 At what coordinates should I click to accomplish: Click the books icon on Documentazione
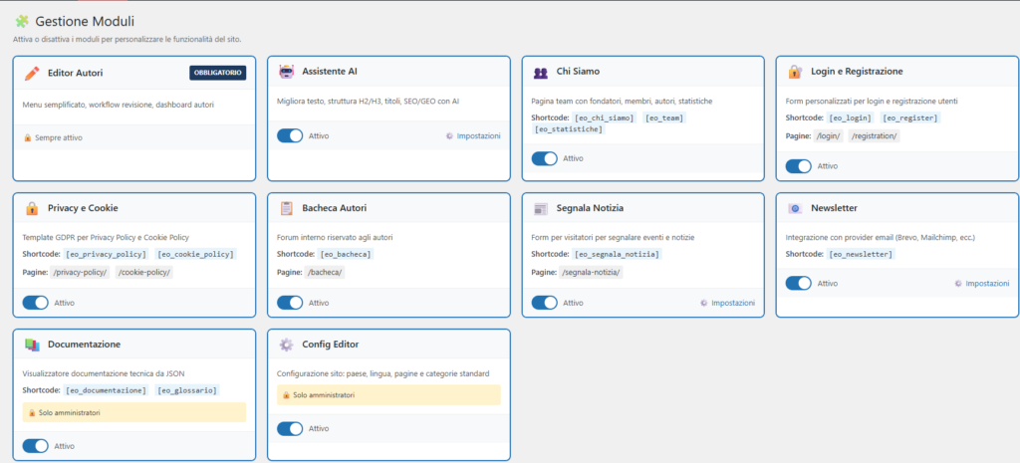coord(32,345)
